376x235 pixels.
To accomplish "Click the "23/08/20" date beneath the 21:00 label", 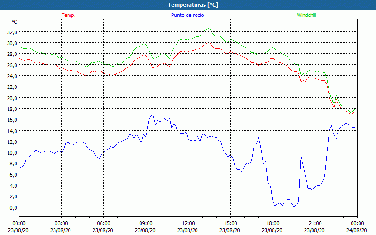I will [x=314, y=230].
